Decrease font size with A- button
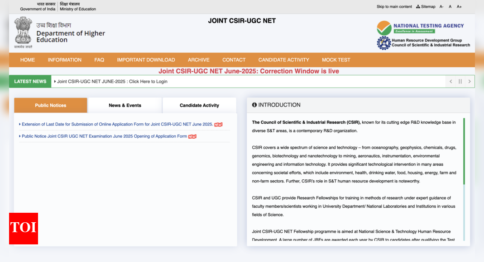The height and width of the screenshot is (262, 484). click(441, 7)
